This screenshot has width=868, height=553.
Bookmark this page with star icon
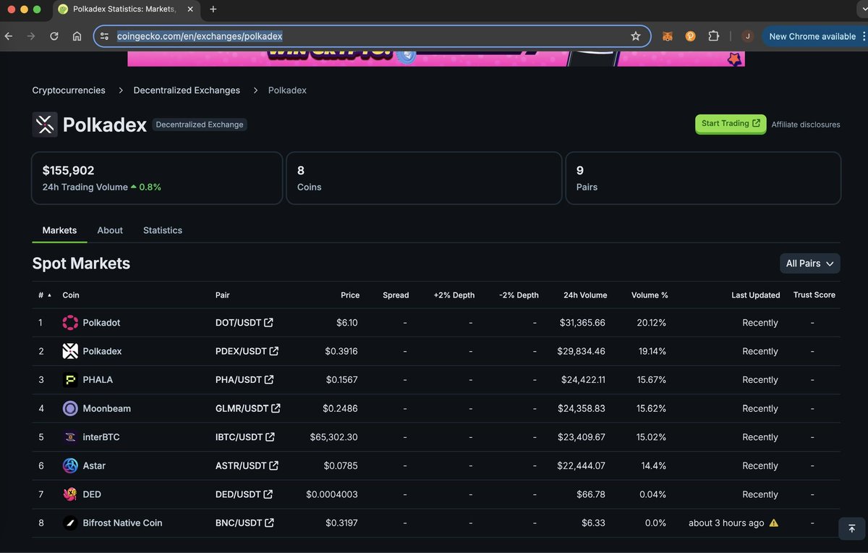pyautogui.click(x=636, y=36)
